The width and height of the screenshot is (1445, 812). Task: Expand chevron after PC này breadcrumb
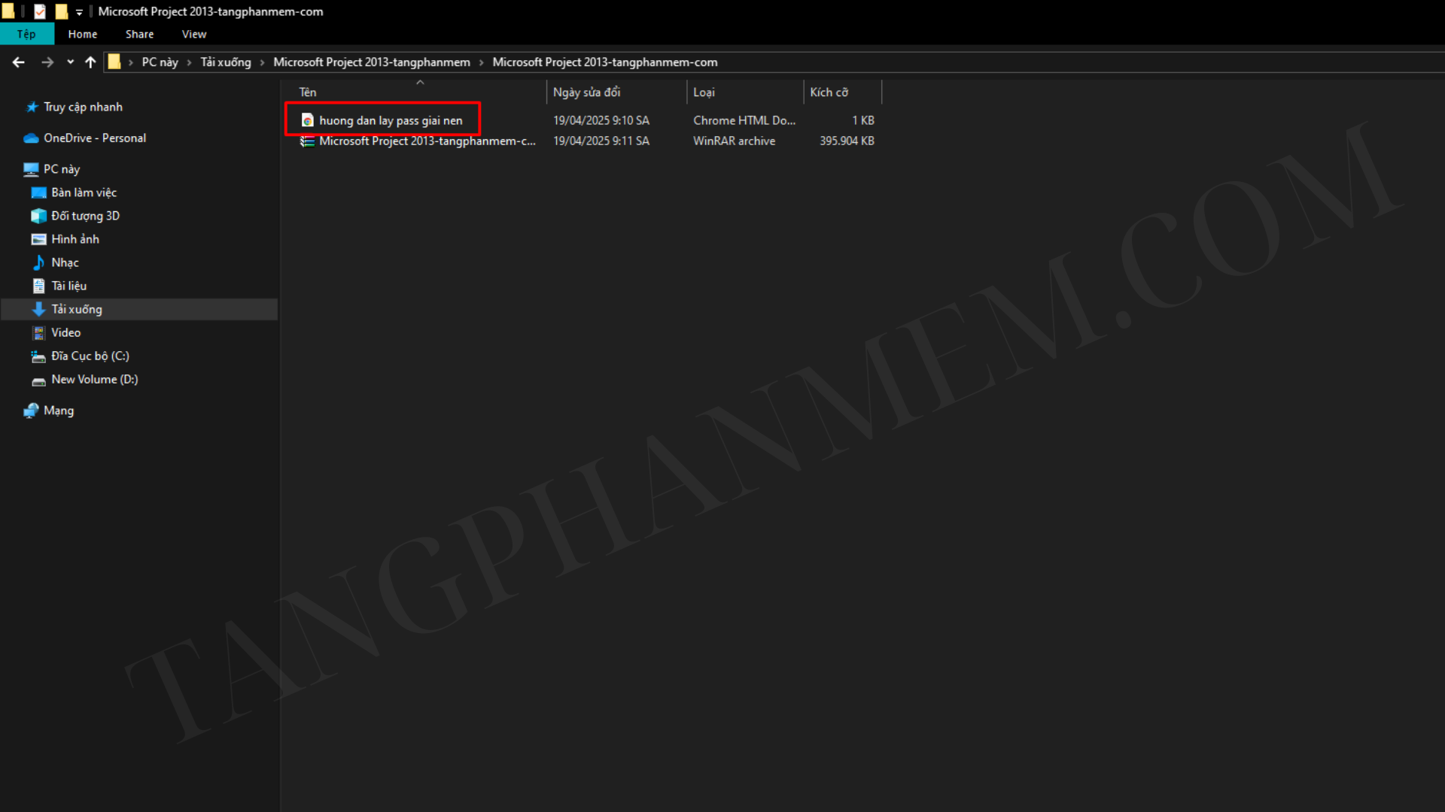tap(189, 62)
